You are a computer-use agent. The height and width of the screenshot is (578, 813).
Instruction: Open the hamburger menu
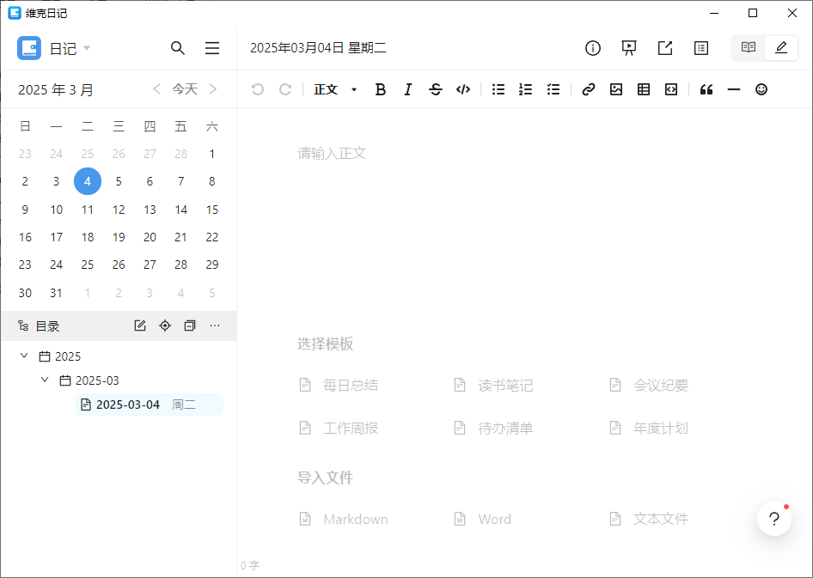tap(212, 48)
